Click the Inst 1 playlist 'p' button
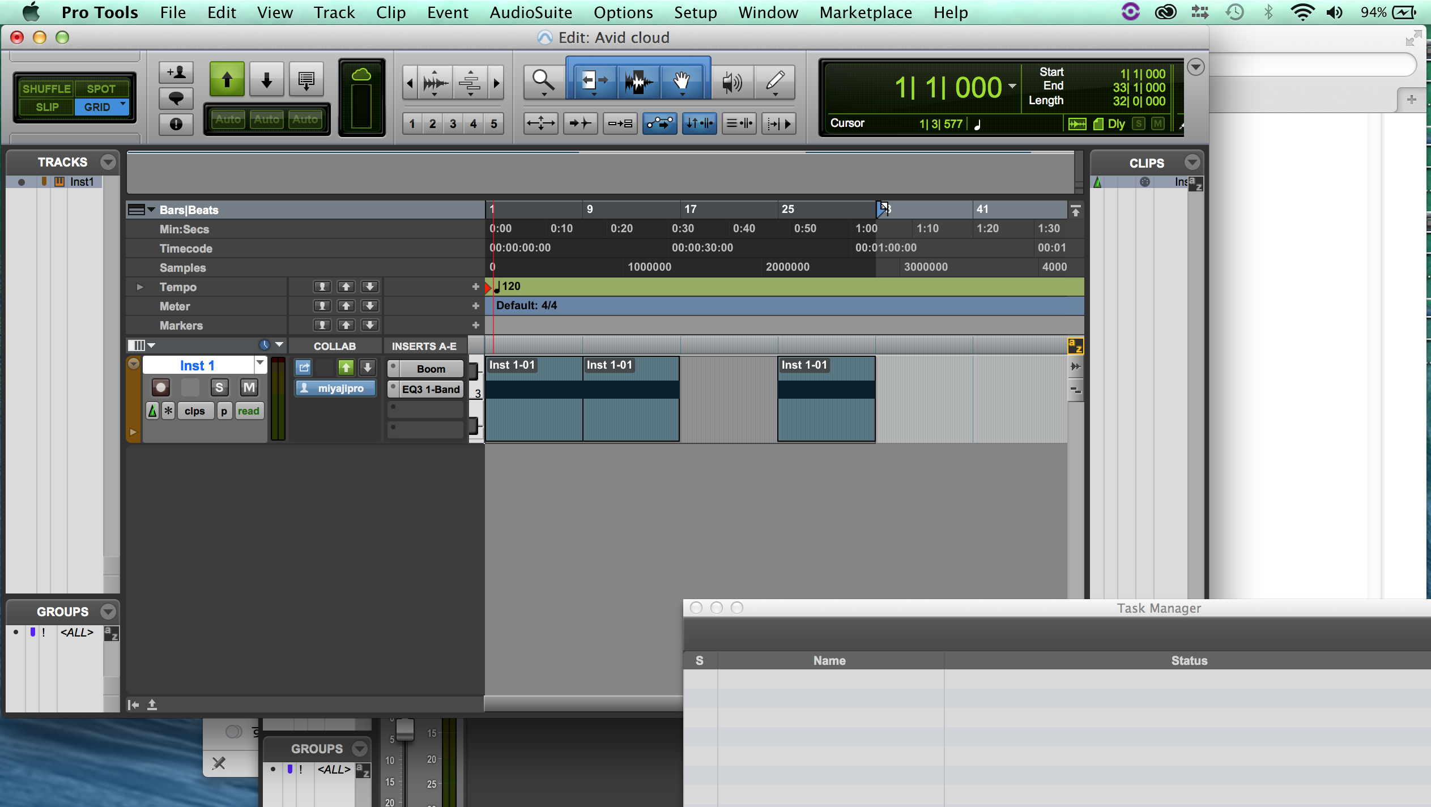The width and height of the screenshot is (1431, 807). pos(224,411)
